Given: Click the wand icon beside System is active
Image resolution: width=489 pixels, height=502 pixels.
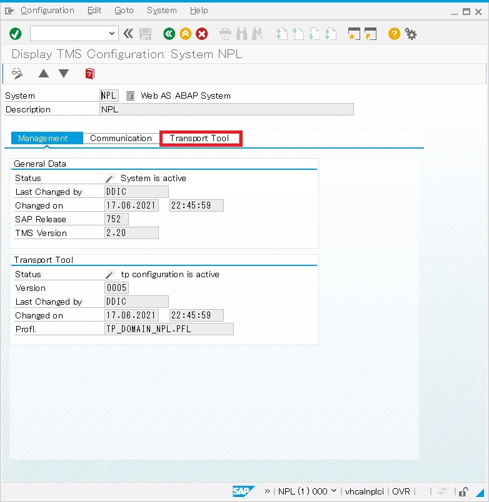Looking at the screenshot, I should pyautogui.click(x=110, y=178).
